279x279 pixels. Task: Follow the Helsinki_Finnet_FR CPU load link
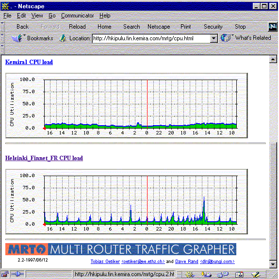point(44,158)
